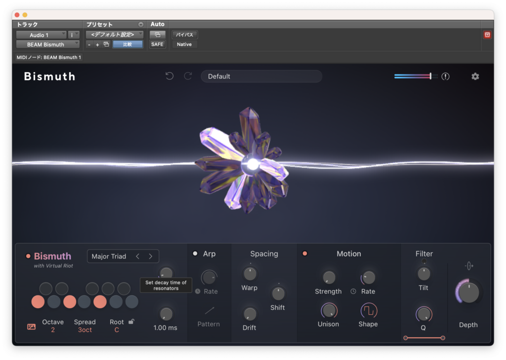Viewport: 506px width, 360px height.
Task: Toggle the active C note circle
Action: pos(38,302)
